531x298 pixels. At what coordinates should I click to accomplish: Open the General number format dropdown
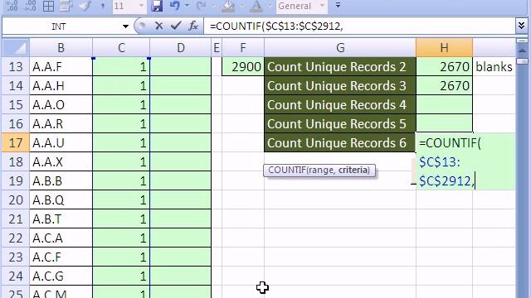323,6
